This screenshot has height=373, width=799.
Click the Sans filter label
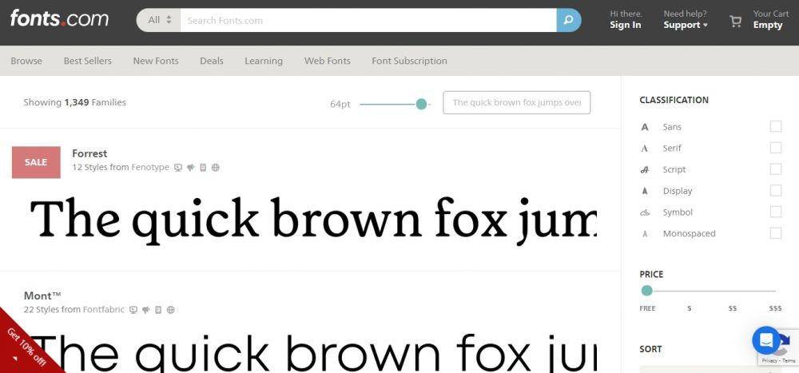[x=672, y=127]
